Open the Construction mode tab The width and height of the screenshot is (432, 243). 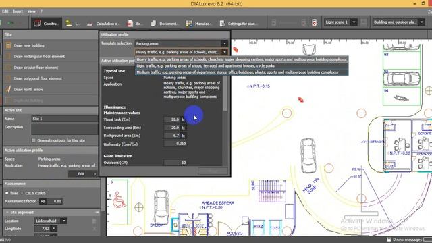pos(47,24)
